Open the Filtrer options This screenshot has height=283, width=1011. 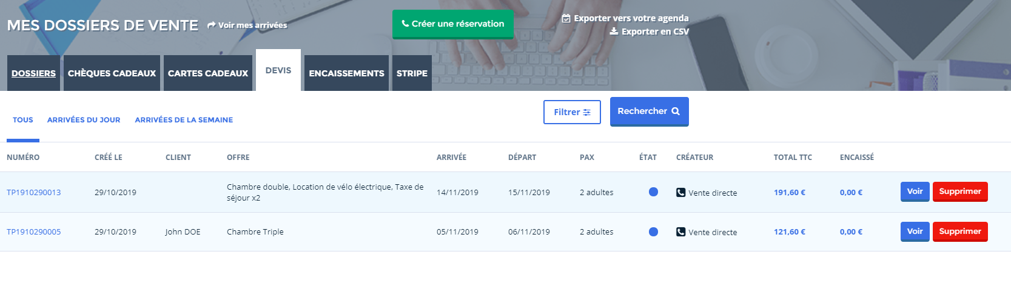(572, 112)
